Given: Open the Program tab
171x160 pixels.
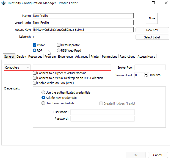Looking at the screenshot, I should tap(50, 57).
